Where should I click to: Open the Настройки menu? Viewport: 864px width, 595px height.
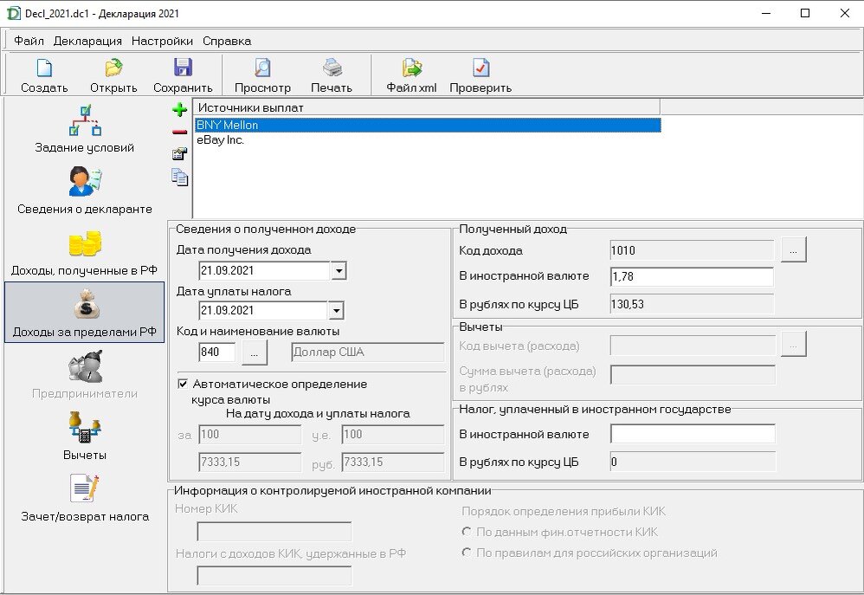pyautogui.click(x=162, y=41)
